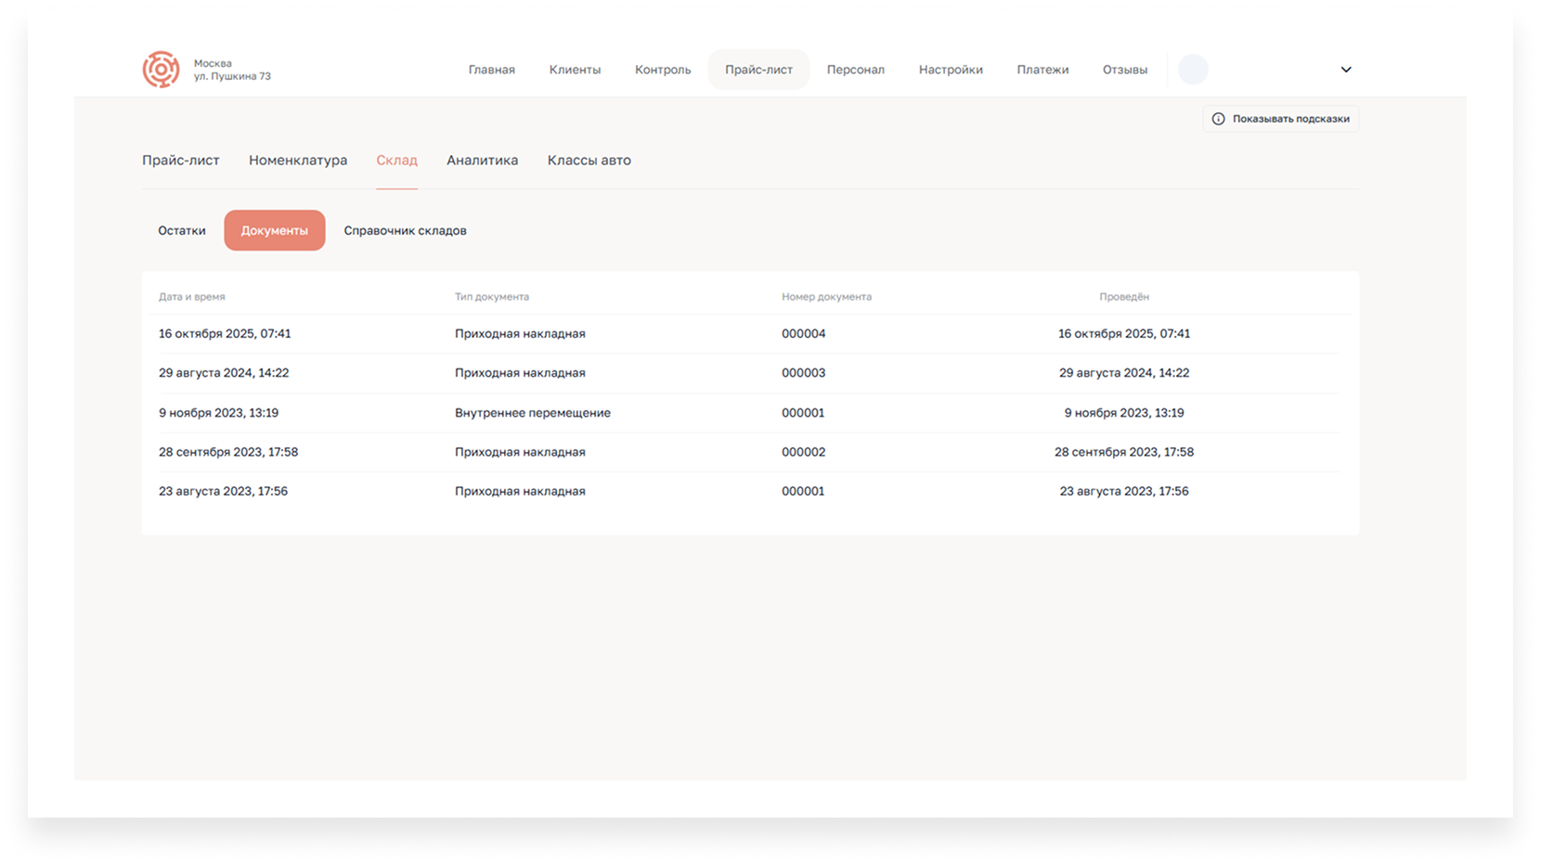Click the address Москва ул. Пушкина 73

[232, 70]
